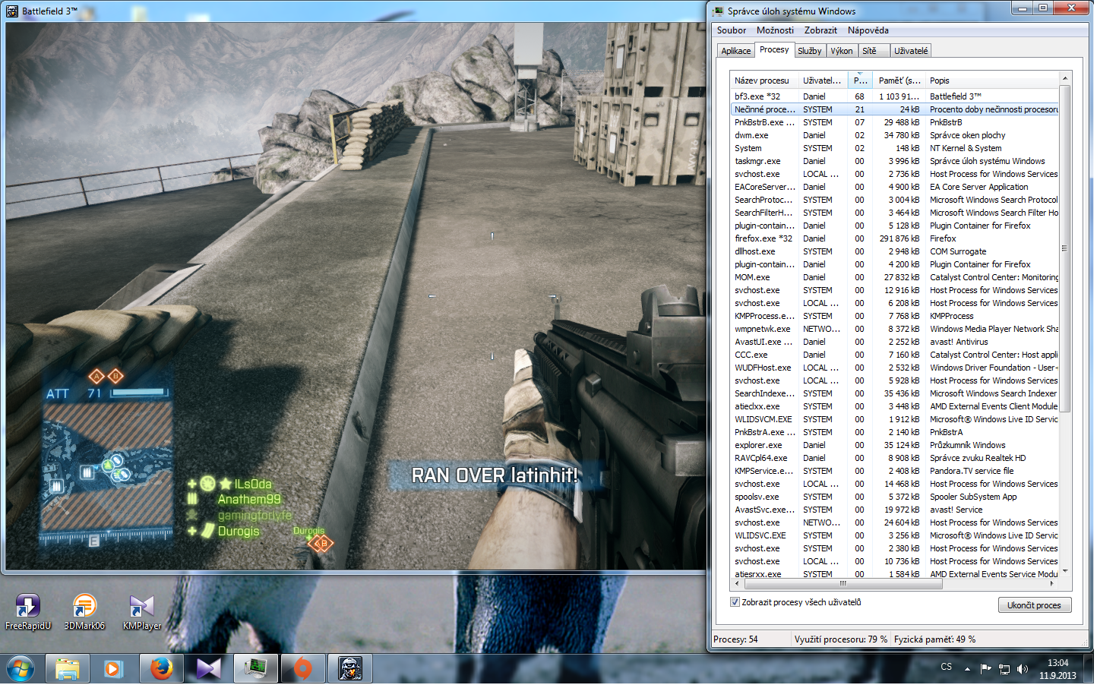Open the Action Center flag icon
This screenshot has height=685, width=1097.
pos(985,669)
